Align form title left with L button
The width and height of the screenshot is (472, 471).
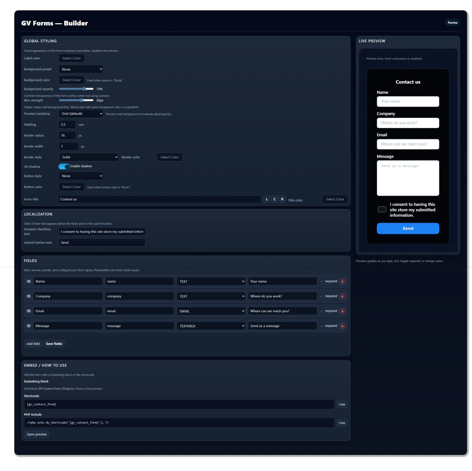point(267,199)
